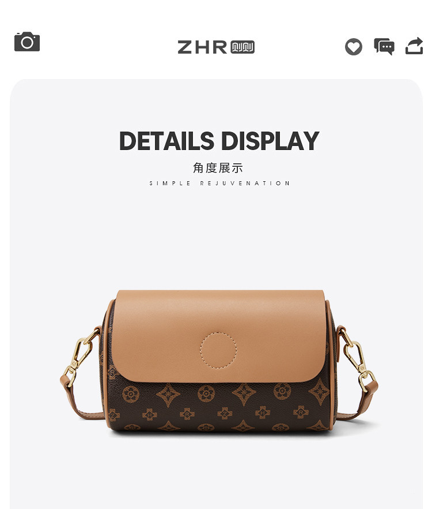Click the stitched circle on the flap
Screen dimensions: 432x509
(x=218, y=350)
